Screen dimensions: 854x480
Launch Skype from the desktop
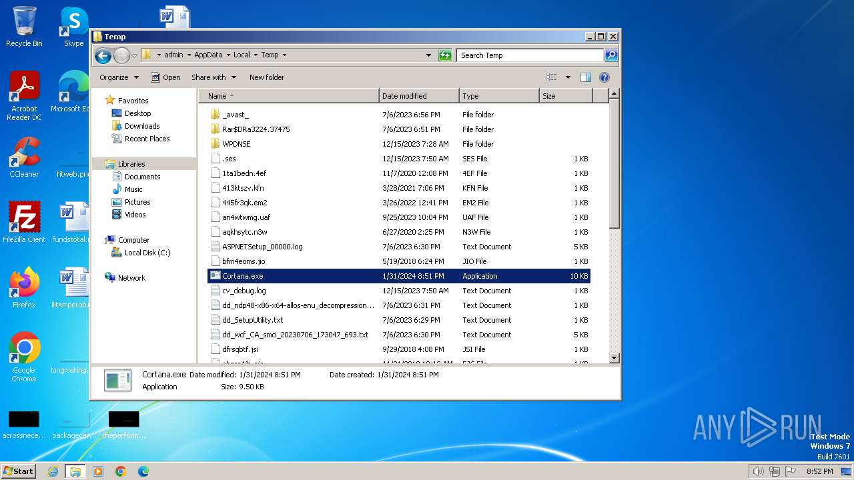pyautogui.click(x=74, y=27)
